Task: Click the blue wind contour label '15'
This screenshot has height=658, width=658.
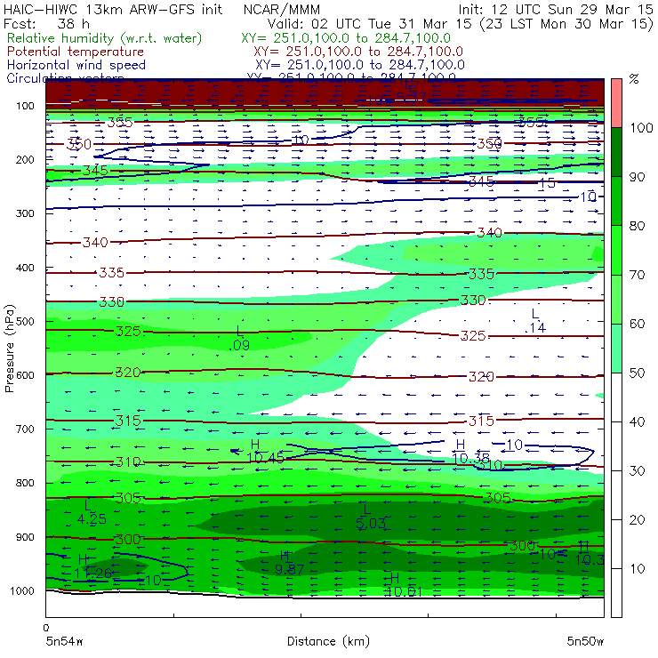Action: 547,183
